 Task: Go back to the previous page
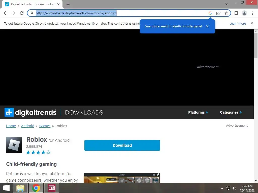(x=6, y=13)
